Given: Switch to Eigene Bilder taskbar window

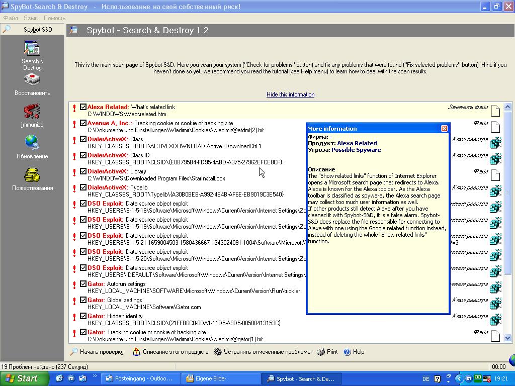Looking at the screenshot, I should [x=220, y=379].
